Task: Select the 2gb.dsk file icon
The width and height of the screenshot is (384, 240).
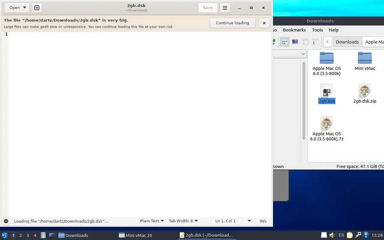Action: (x=327, y=91)
